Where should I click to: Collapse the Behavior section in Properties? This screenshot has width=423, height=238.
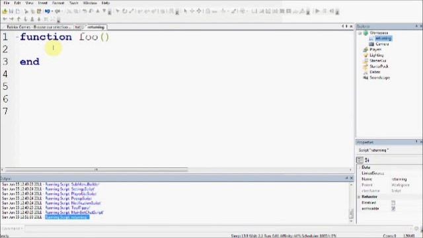359,197
